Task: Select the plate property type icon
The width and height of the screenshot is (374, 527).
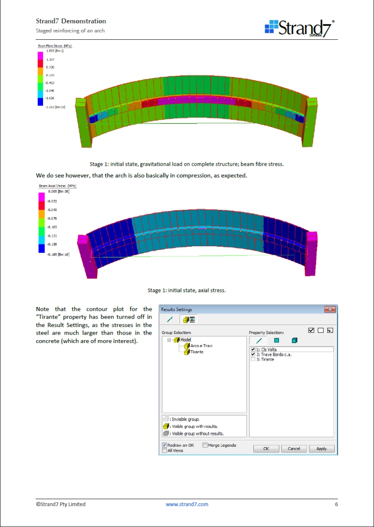Action: point(276,341)
